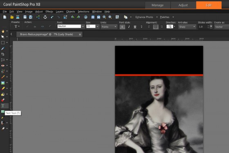Click the Image Information icon
The image size is (229, 153).
pyautogui.click(x=85, y=17)
